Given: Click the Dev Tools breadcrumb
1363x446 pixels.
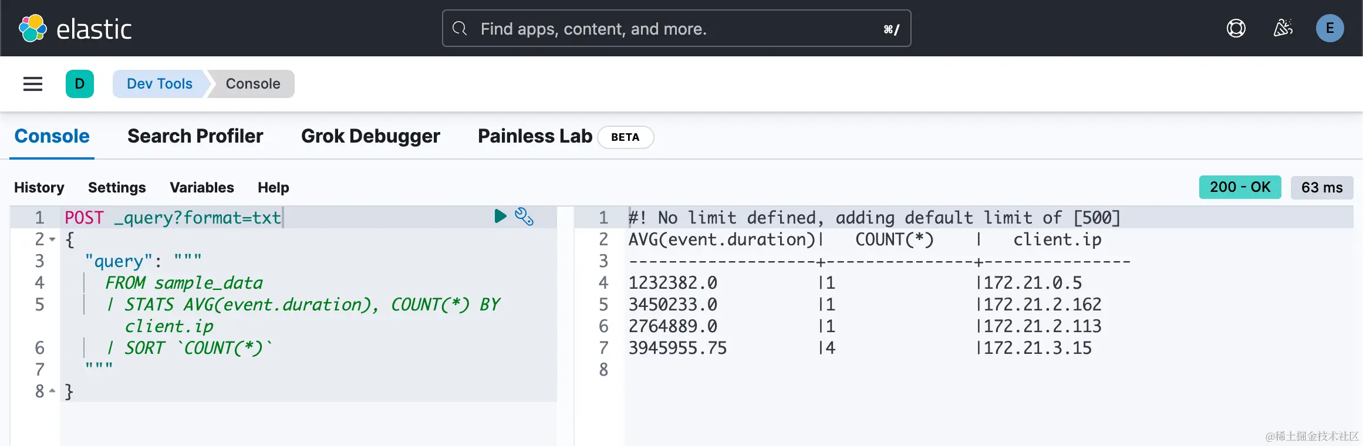Looking at the screenshot, I should click(x=159, y=84).
